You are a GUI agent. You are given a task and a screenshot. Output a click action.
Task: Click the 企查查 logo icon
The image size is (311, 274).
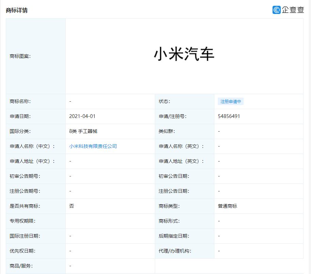277,10
